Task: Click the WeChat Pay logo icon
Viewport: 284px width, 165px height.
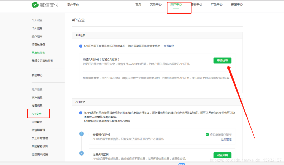Action: 35,5
